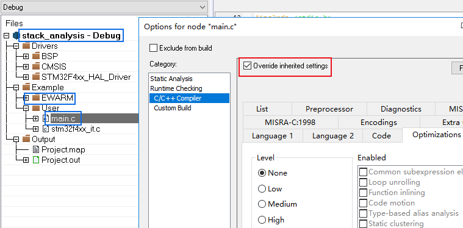The height and width of the screenshot is (228, 463).
Task: Select Project.map in Output folder
Action: pyautogui.click(x=63, y=149)
